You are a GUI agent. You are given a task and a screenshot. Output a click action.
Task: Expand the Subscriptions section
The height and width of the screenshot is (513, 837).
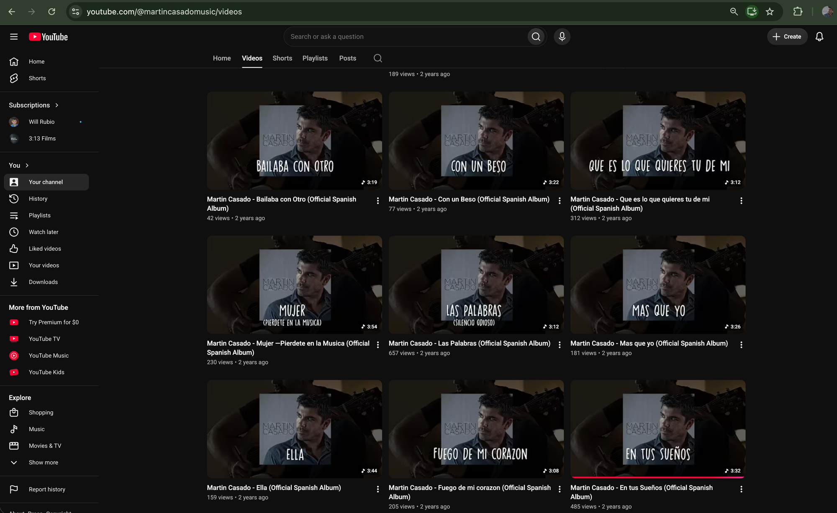pyautogui.click(x=34, y=105)
